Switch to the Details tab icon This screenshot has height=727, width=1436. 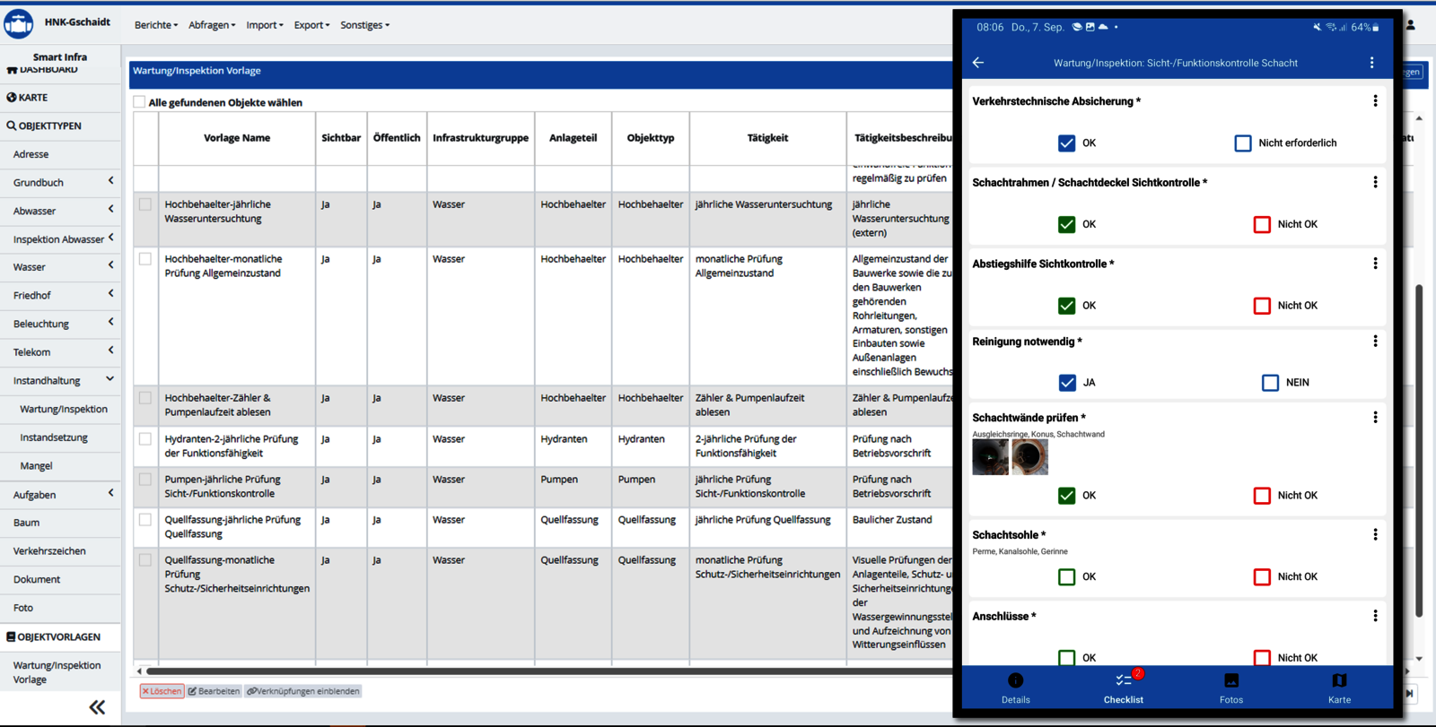[1015, 681]
